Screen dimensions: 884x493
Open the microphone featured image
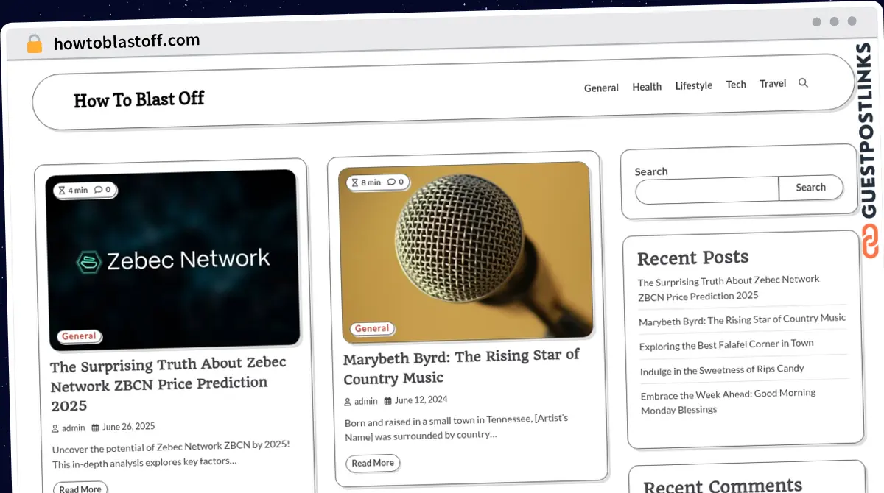click(467, 253)
